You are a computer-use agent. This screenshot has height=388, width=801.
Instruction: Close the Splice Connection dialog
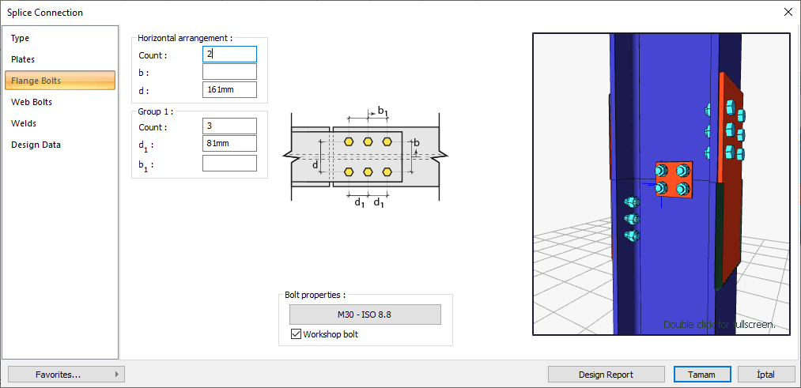click(788, 12)
